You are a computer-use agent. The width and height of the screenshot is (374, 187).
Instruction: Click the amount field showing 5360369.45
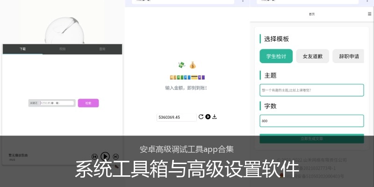point(177,117)
